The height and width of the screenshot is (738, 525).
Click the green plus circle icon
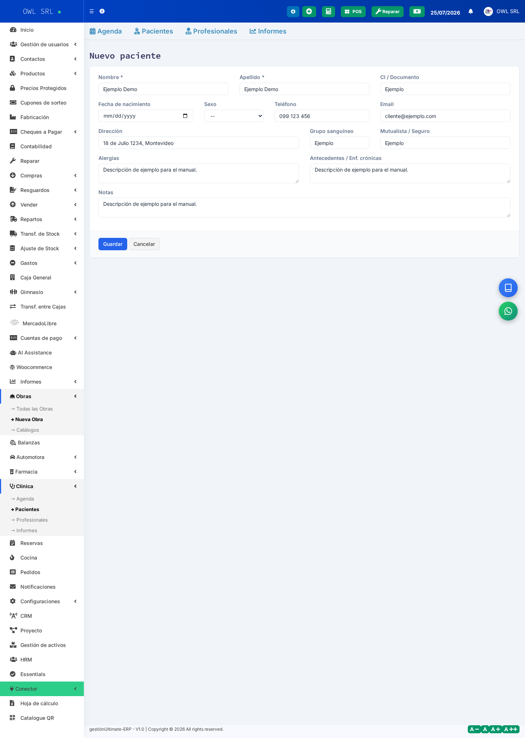[309, 12]
